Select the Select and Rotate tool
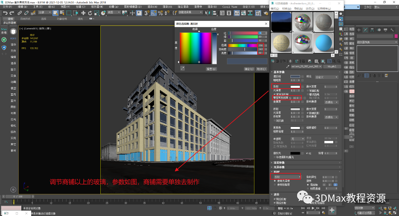 (90, 13)
